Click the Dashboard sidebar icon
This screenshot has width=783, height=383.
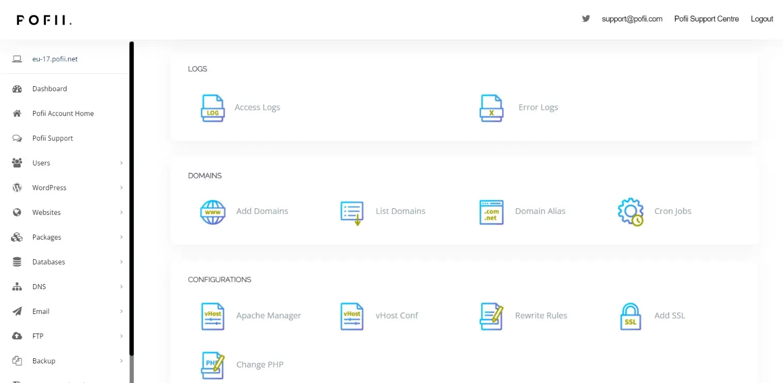[x=17, y=89]
